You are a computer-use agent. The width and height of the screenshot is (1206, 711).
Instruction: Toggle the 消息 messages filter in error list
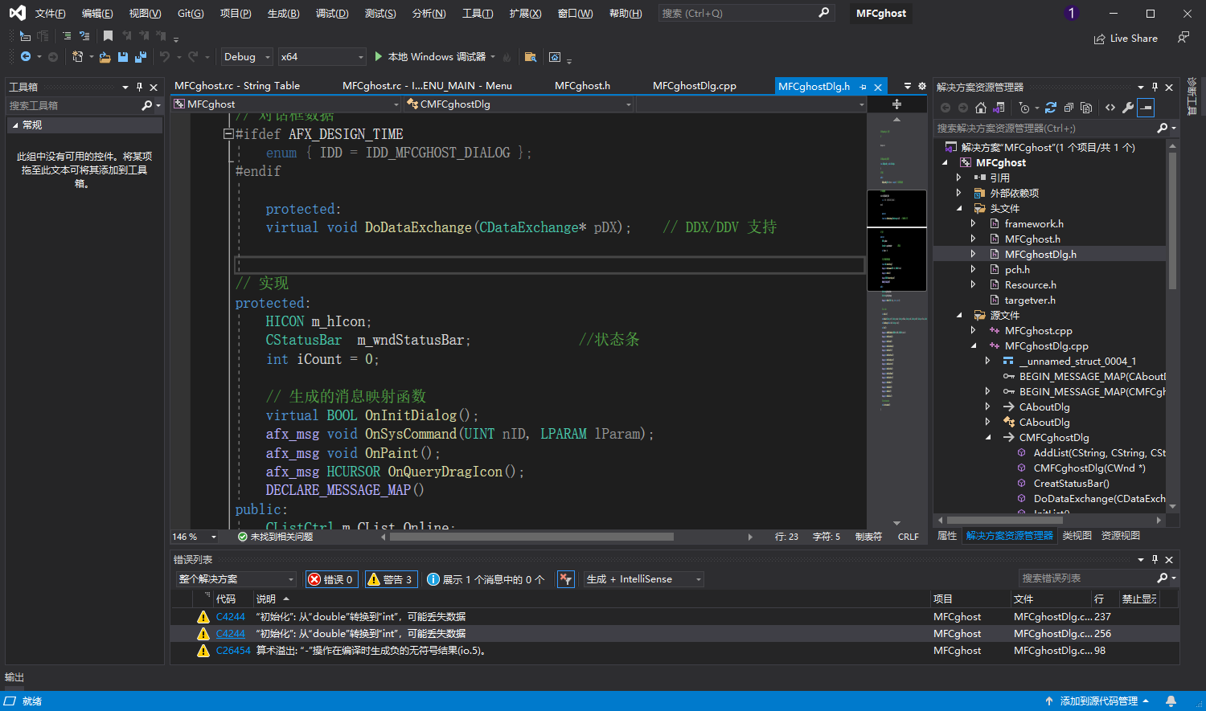(486, 579)
